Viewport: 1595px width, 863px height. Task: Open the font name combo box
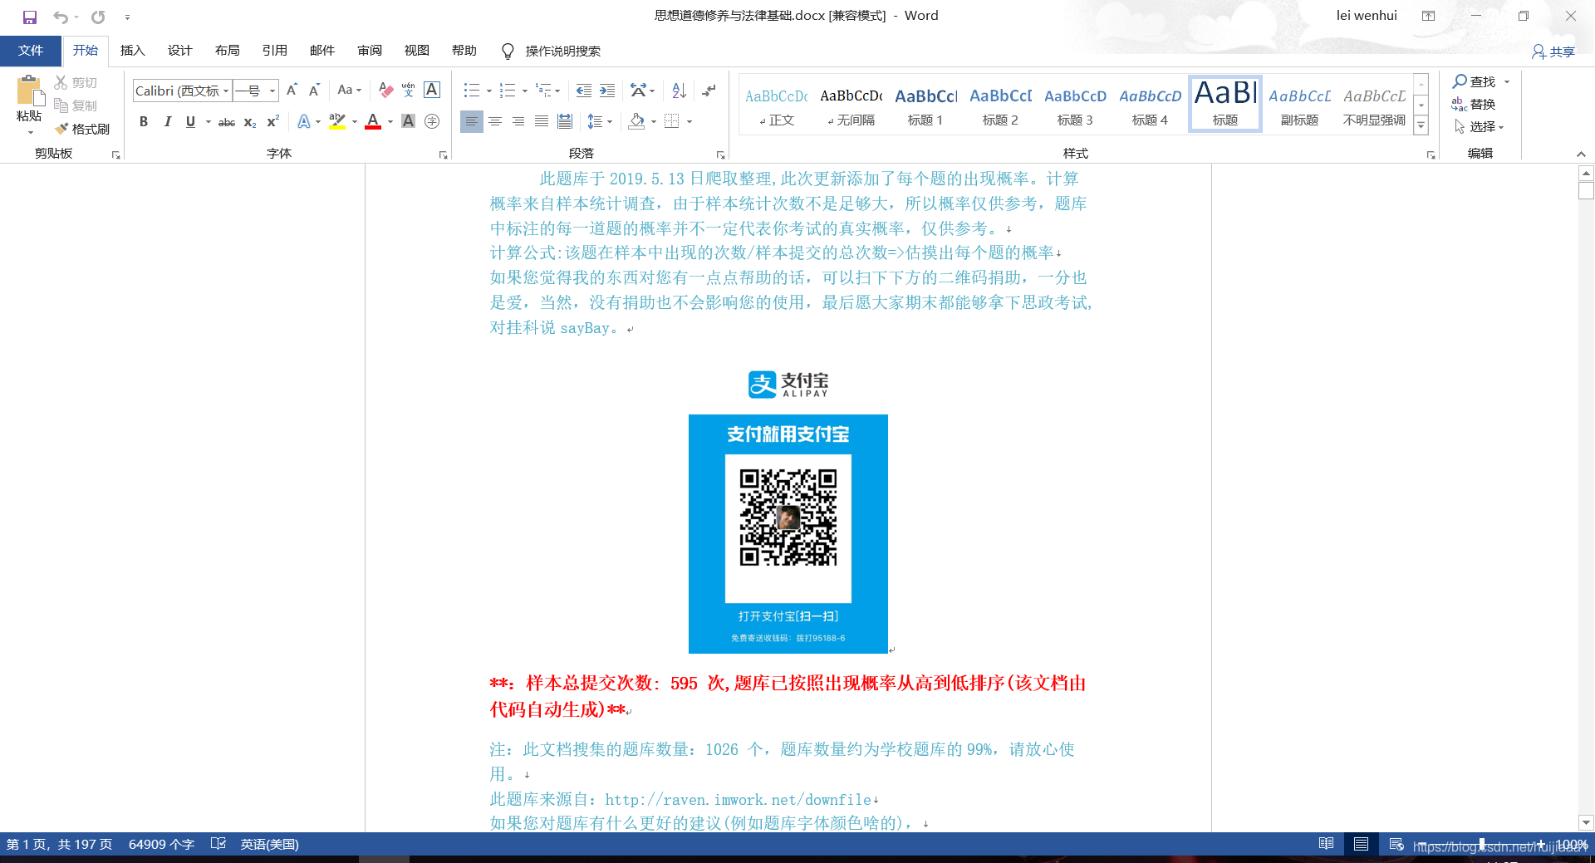point(182,91)
